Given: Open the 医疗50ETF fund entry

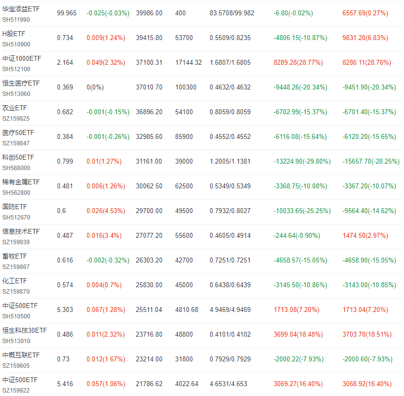Looking at the screenshot, I should [x=18, y=132].
